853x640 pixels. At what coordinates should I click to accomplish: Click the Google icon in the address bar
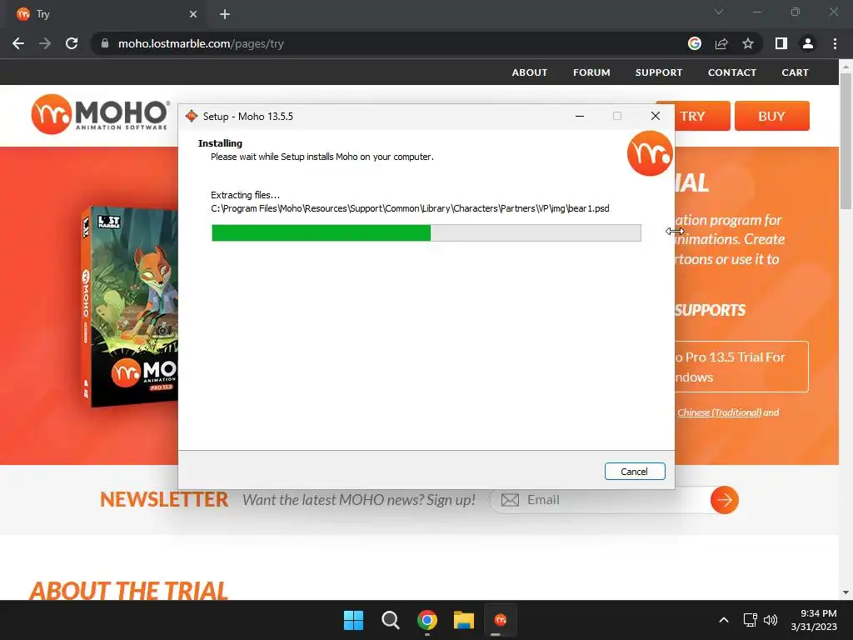pyautogui.click(x=695, y=43)
